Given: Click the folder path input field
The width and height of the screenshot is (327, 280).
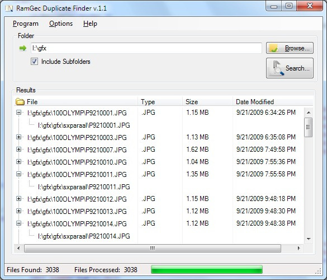Looking at the screenshot, I should point(146,48).
